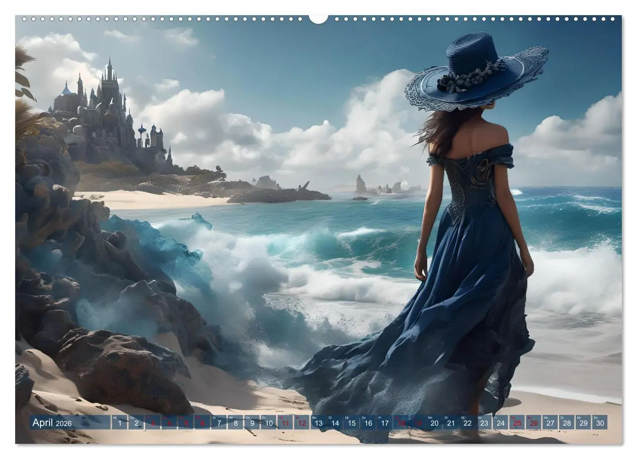
Task: Select day 9 in the calendar strip
Action: 252,423
